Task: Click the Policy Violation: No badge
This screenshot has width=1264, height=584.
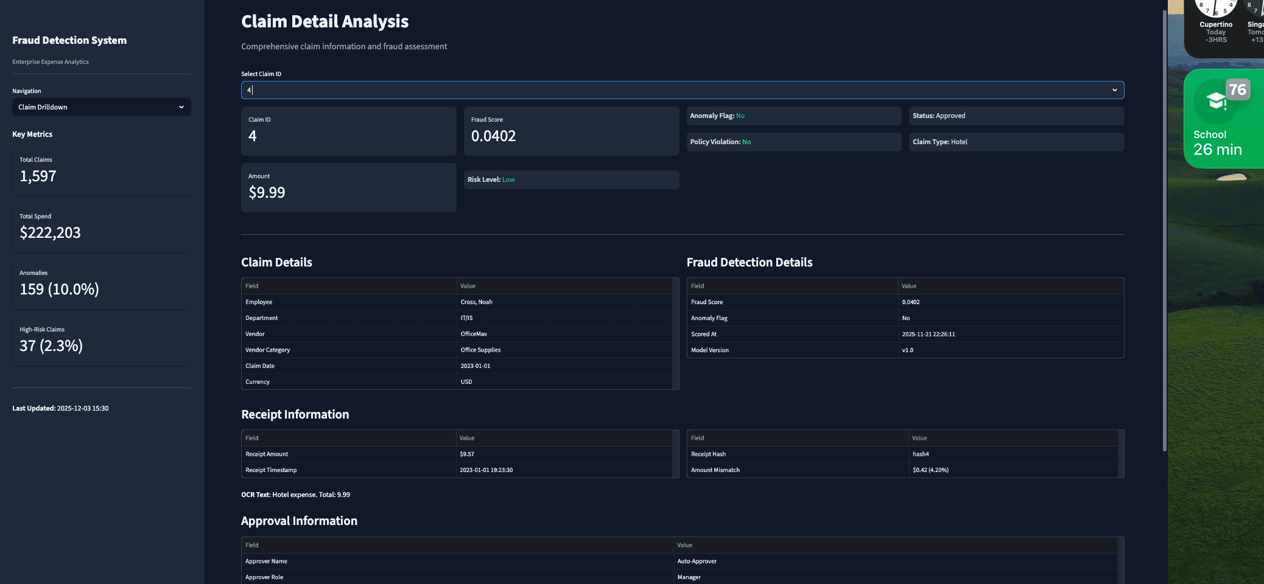Action: tap(794, 142)
